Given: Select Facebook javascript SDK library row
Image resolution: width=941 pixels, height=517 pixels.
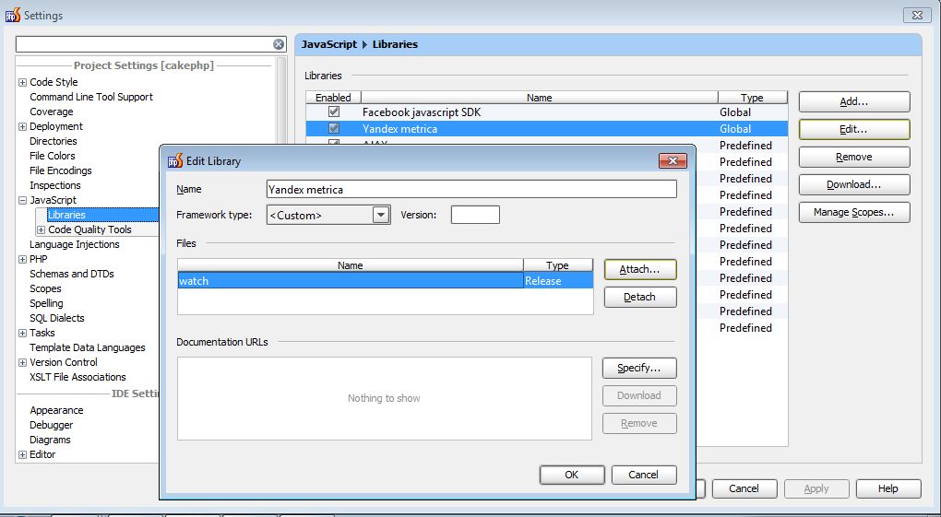Looking at the screenshot, I should 546,112.
